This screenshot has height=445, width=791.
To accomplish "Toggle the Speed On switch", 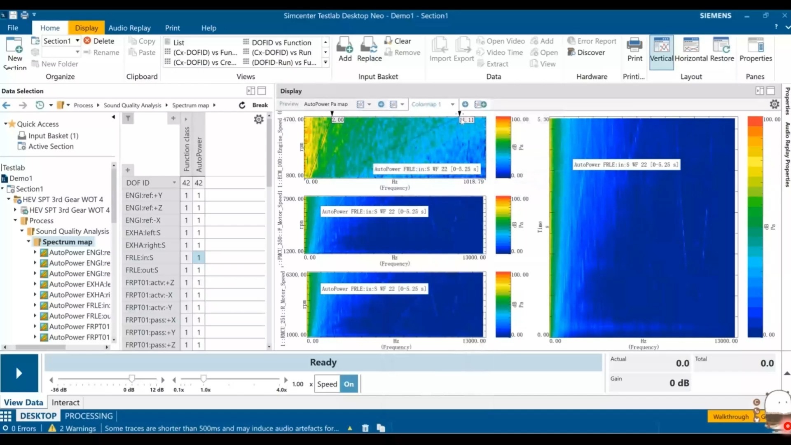I will point(349,384).
